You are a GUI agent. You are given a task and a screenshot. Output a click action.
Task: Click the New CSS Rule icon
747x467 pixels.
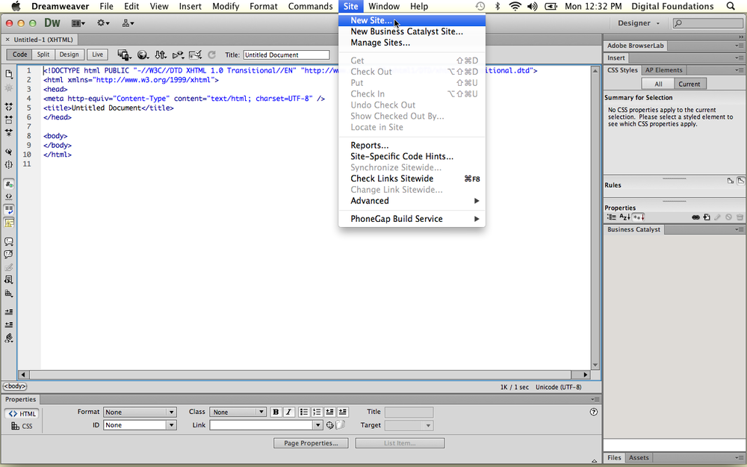(707, 217)
